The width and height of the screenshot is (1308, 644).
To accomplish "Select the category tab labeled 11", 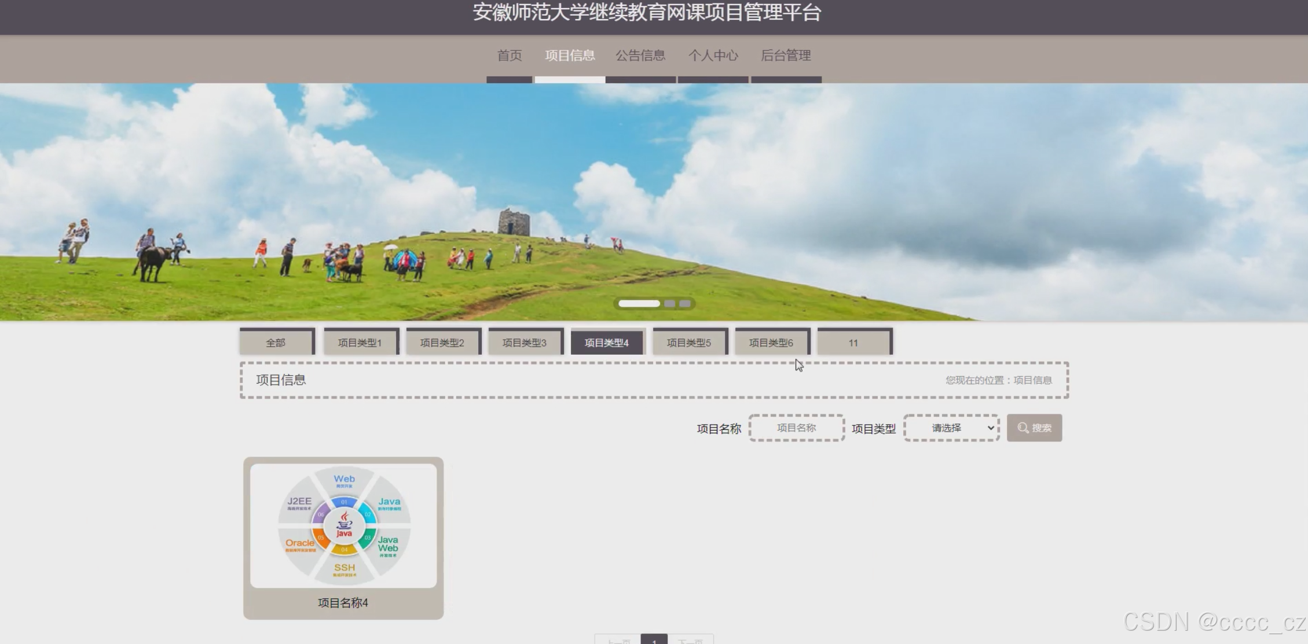I will (853, 343).
